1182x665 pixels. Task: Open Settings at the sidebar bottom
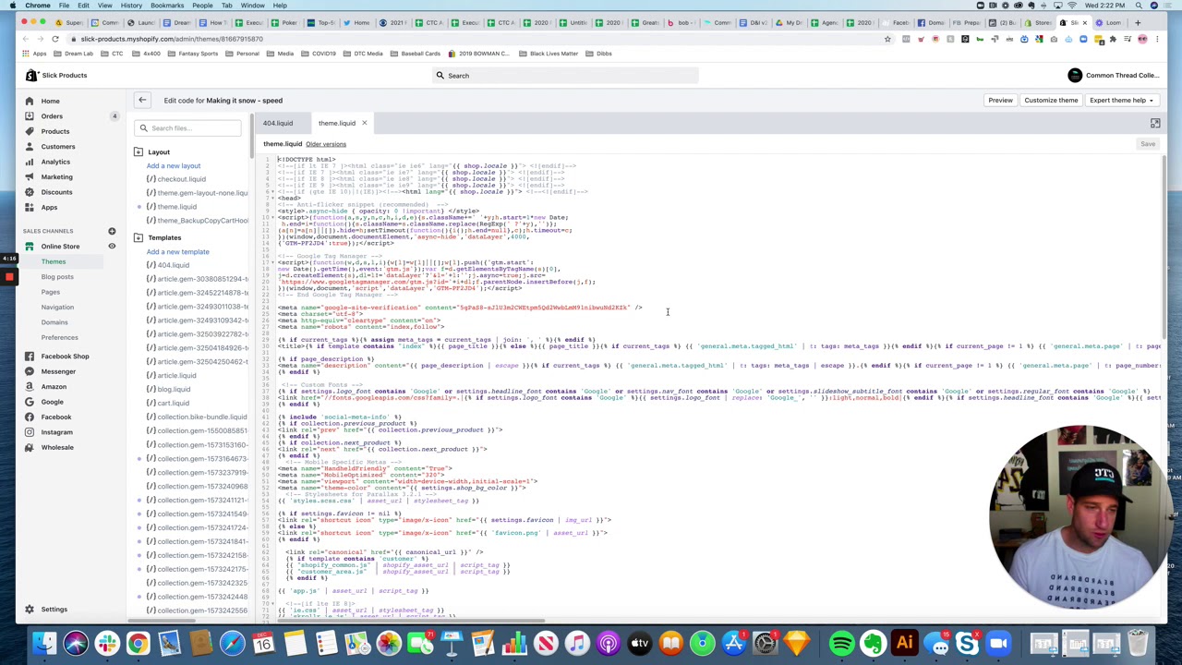click(x=54, y=609)
